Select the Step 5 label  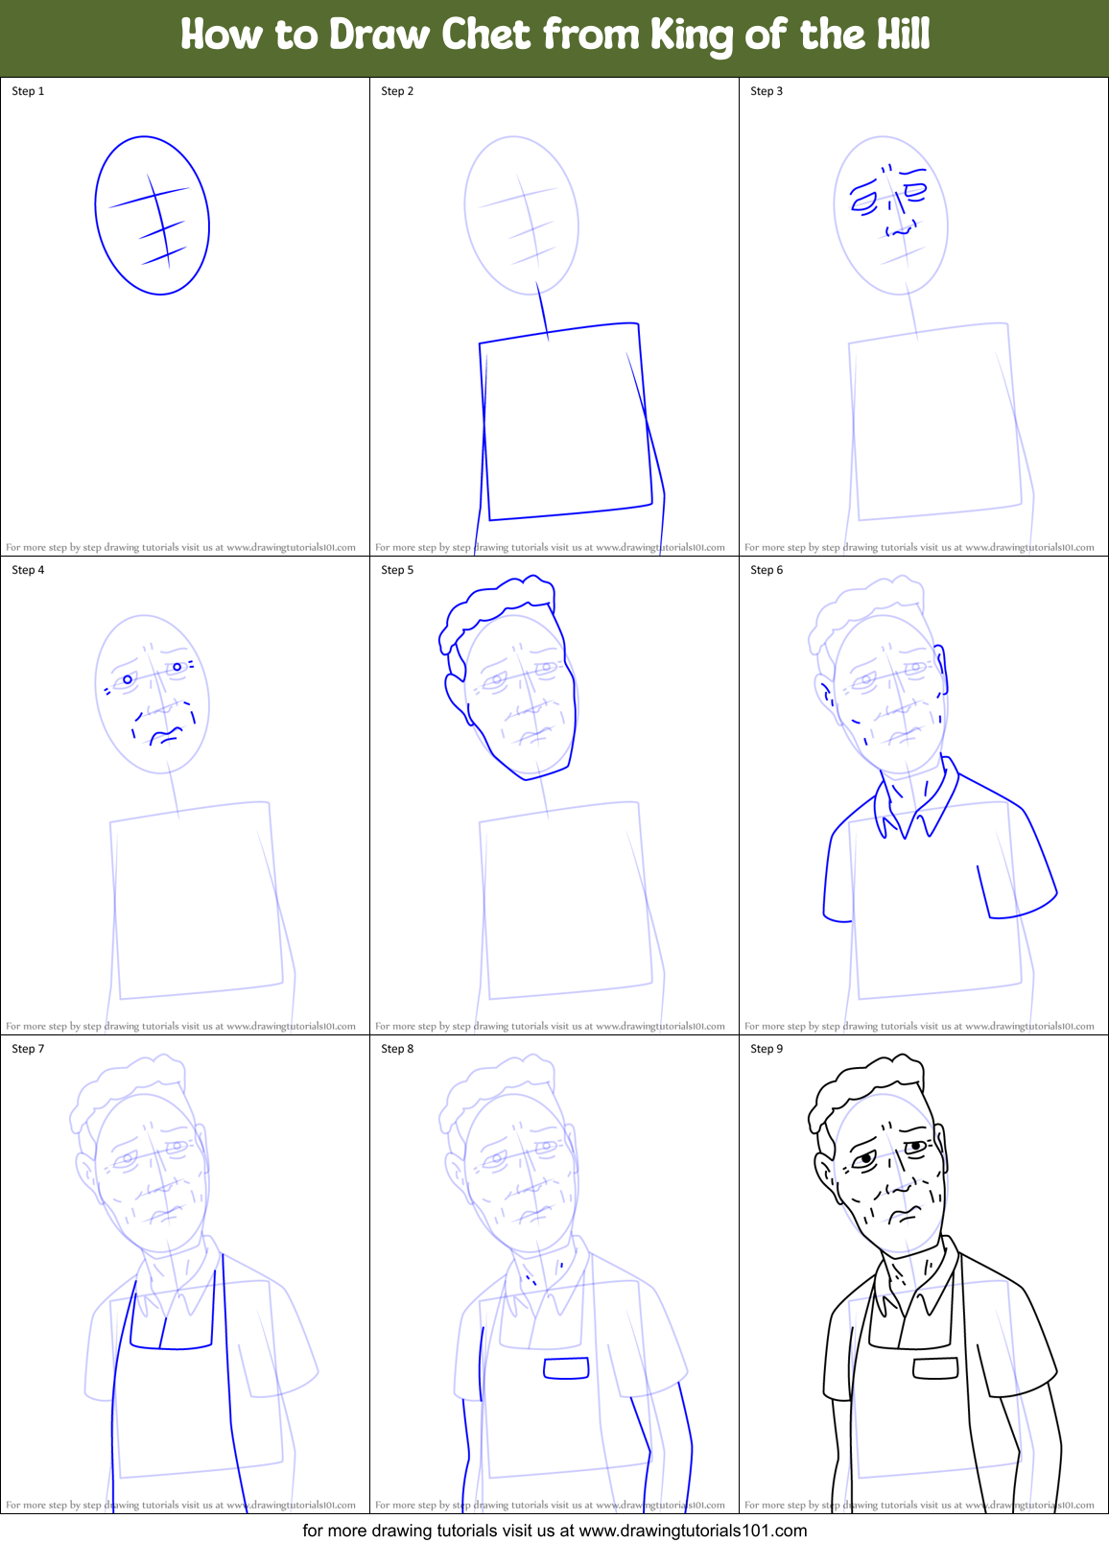(x=397, y=570)
